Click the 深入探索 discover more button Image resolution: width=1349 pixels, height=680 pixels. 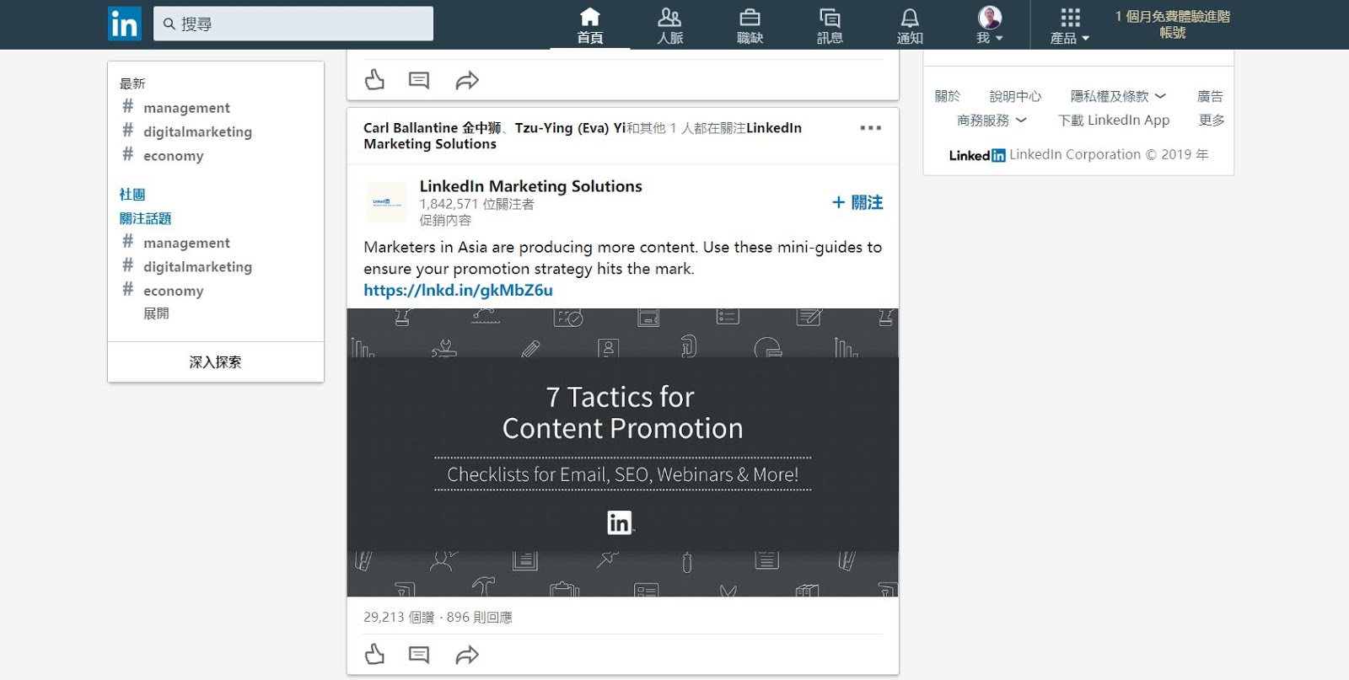(216, 362)
